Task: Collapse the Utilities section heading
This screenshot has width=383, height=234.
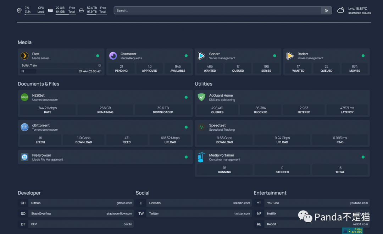Action: click(x=204, y=84)
